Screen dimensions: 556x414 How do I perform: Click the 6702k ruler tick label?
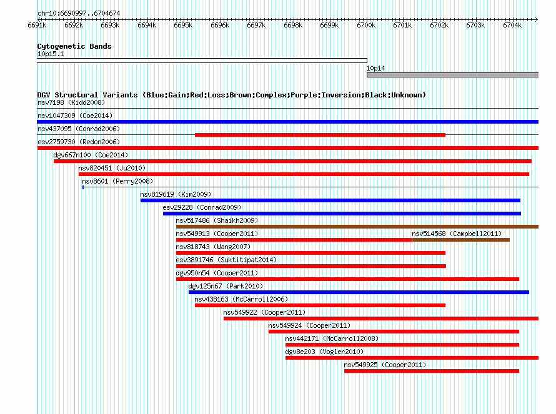coord(439,26)
